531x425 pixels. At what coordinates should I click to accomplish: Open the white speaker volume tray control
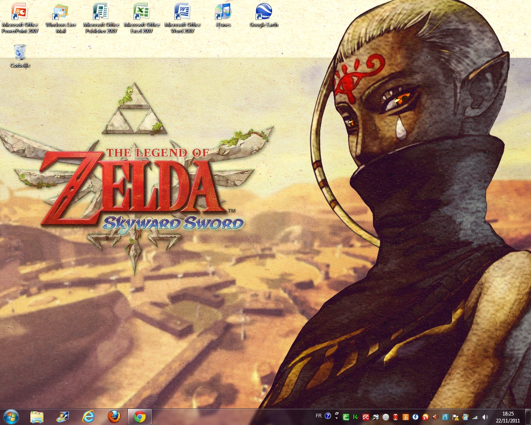pyautogui.click(x=485, y=417)
